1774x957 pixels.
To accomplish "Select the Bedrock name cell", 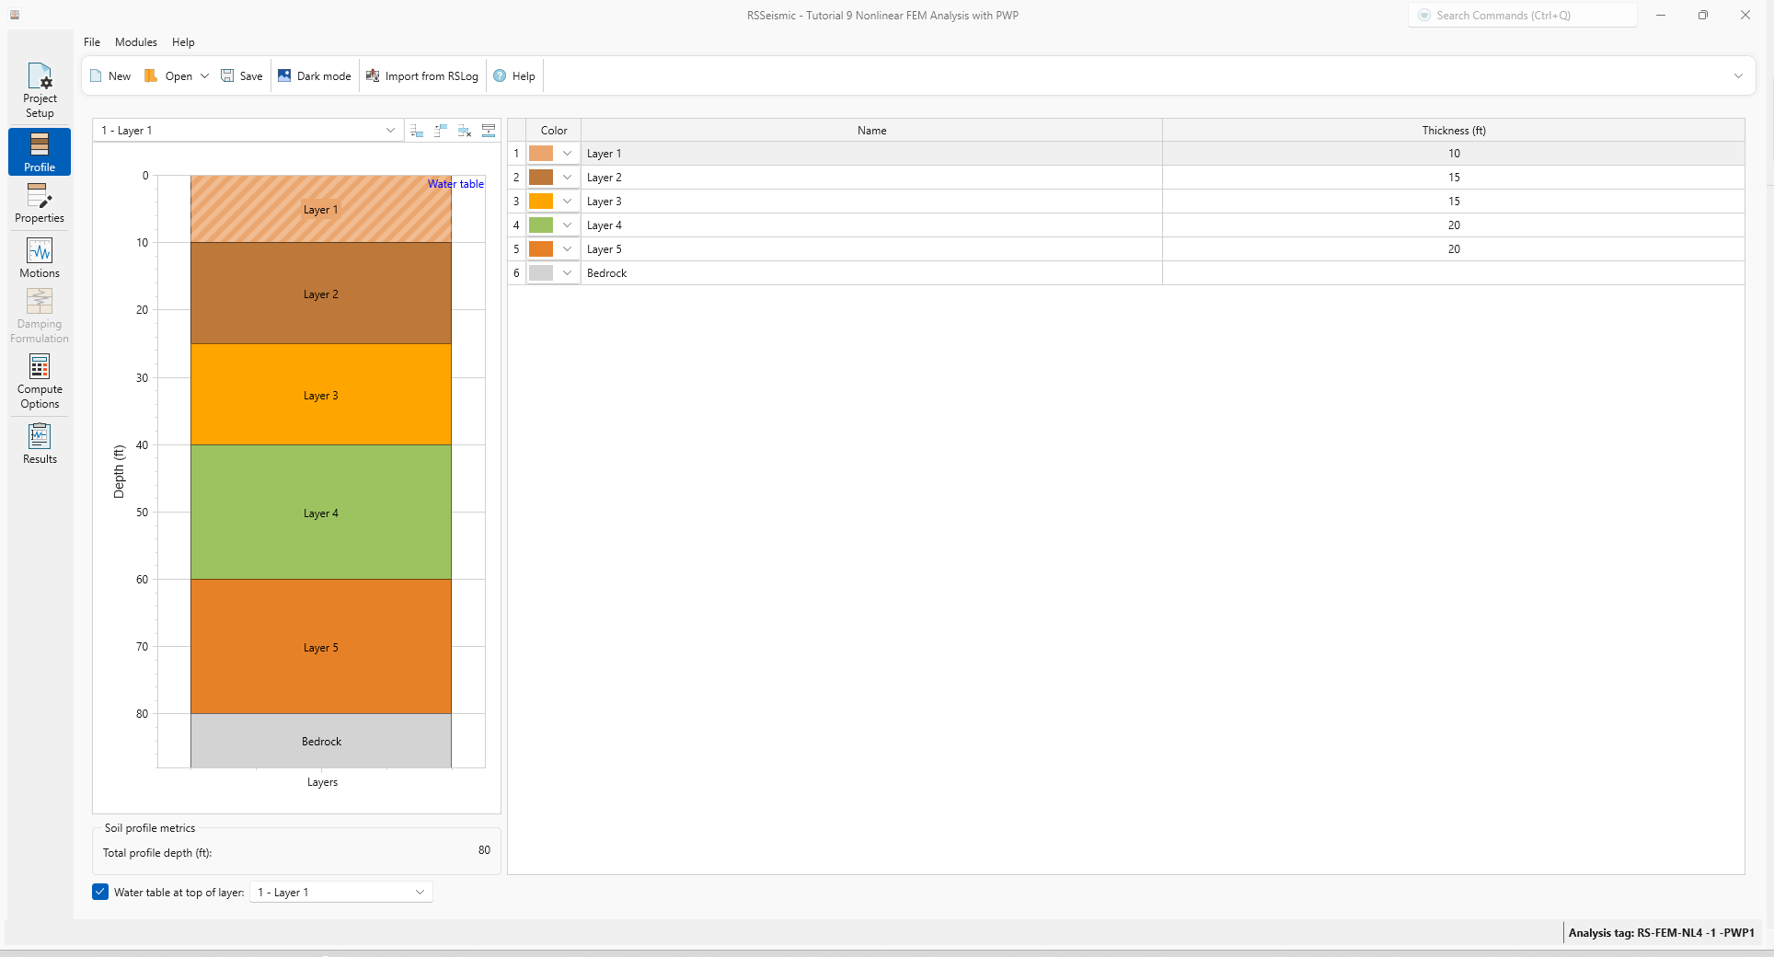I will point(871,273).
